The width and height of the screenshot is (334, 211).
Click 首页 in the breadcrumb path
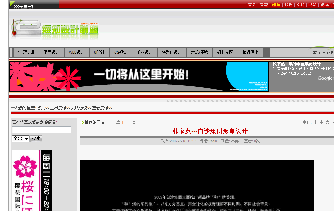coord(41,108)
